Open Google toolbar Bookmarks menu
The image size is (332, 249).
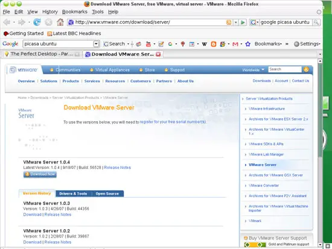pyautogui.click(x=268, y=44)
